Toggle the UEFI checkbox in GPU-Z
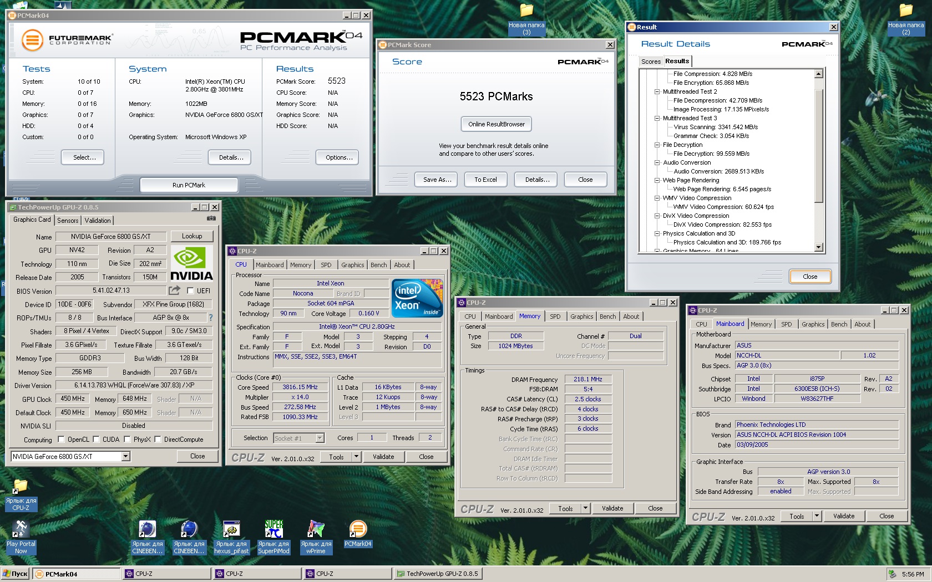 click(x=190, y=290)
